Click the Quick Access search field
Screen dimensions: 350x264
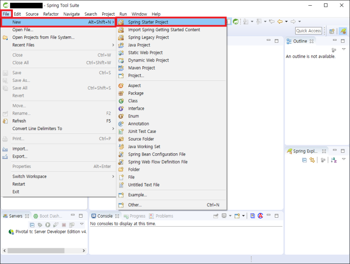click(308, 31)
